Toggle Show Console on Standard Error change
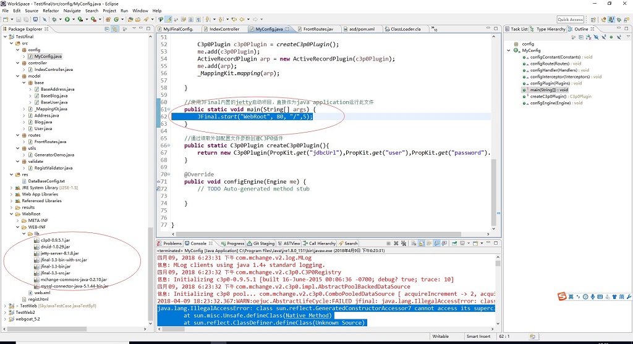This screenshot has width=633, height=344. (444, 244)
